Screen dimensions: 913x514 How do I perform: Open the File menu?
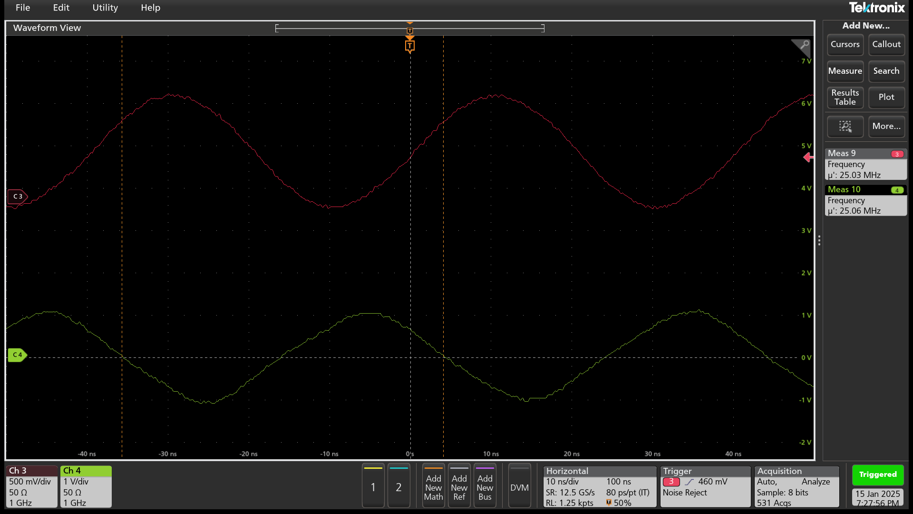pos(23,8)
